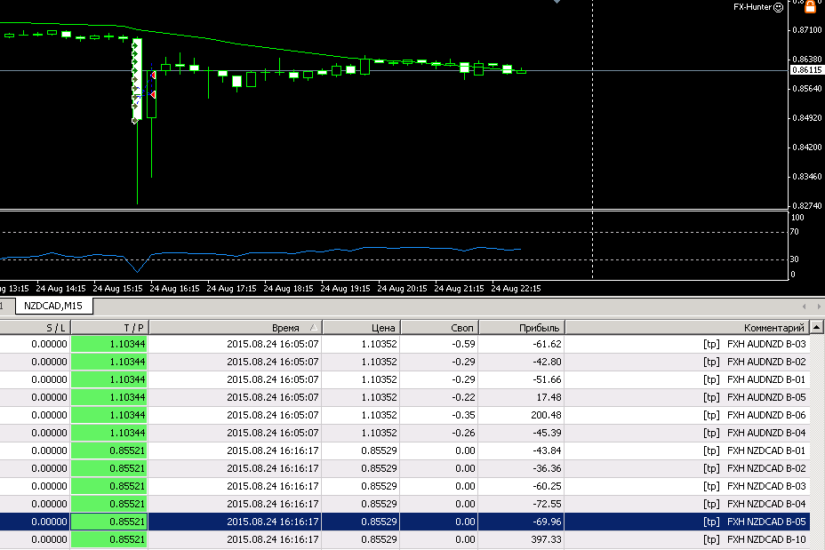Sort by the T / P column header

[109, 328]
